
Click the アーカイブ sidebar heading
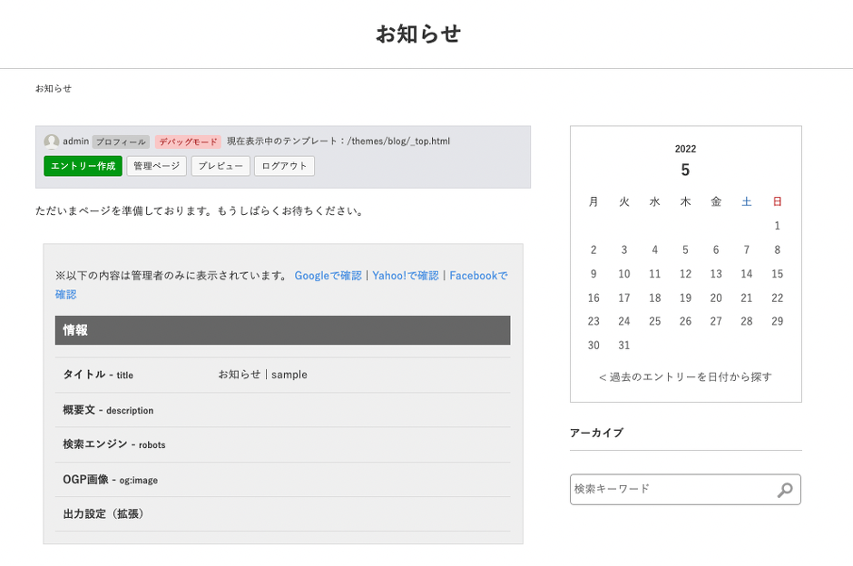pos(596,434)
